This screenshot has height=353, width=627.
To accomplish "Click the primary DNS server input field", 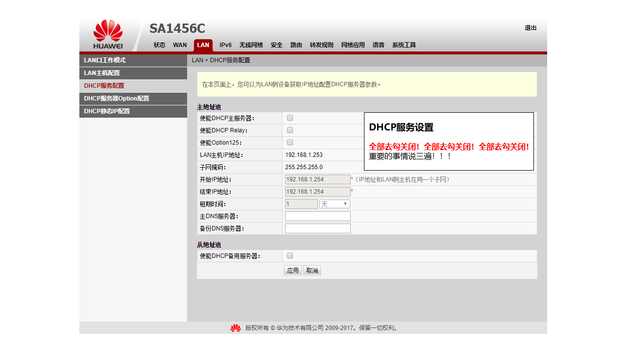I will (317, 216).
